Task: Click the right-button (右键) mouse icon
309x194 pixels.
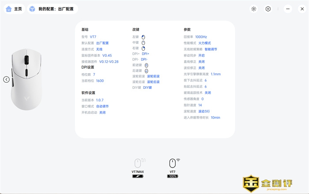Action: tap(143, 48)
